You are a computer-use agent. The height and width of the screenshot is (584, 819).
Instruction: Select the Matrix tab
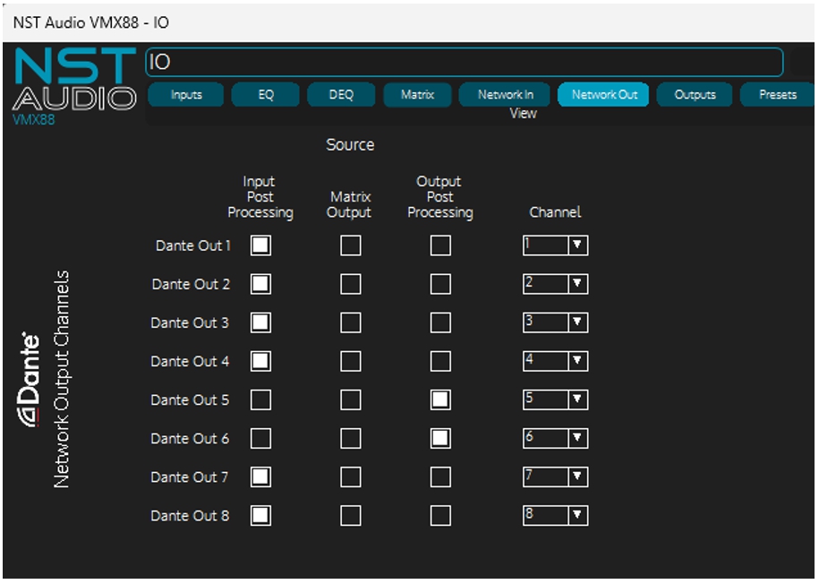417,95
